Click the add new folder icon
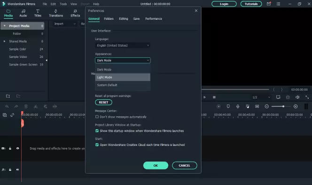 point(8,96)
